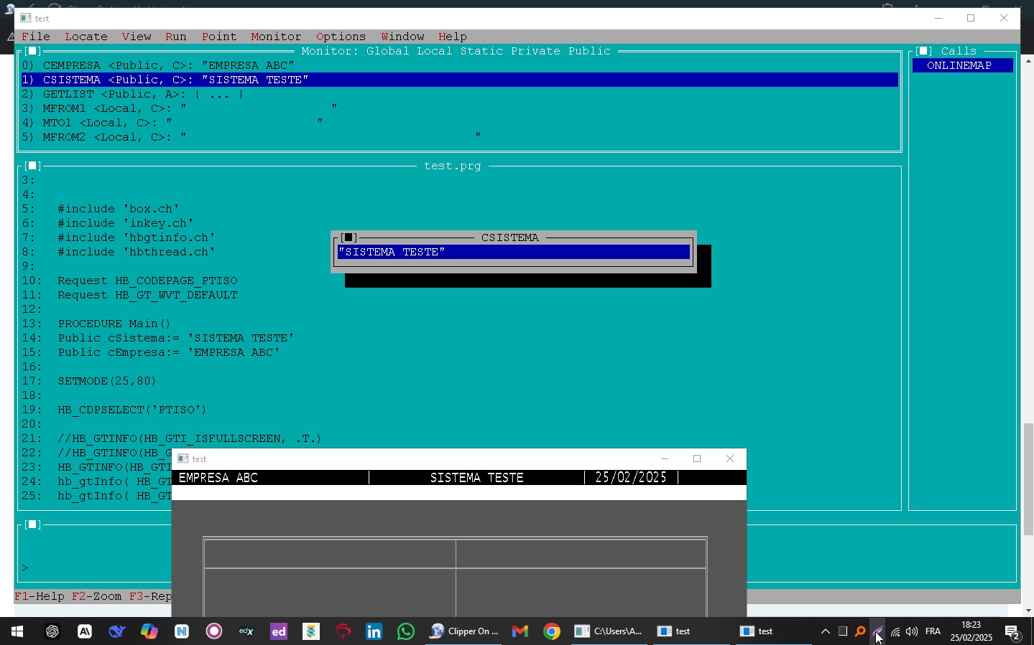Close the Monitor window via its corner box
The width and height of the screenshot is (1034, 645).
pos(32,51)
